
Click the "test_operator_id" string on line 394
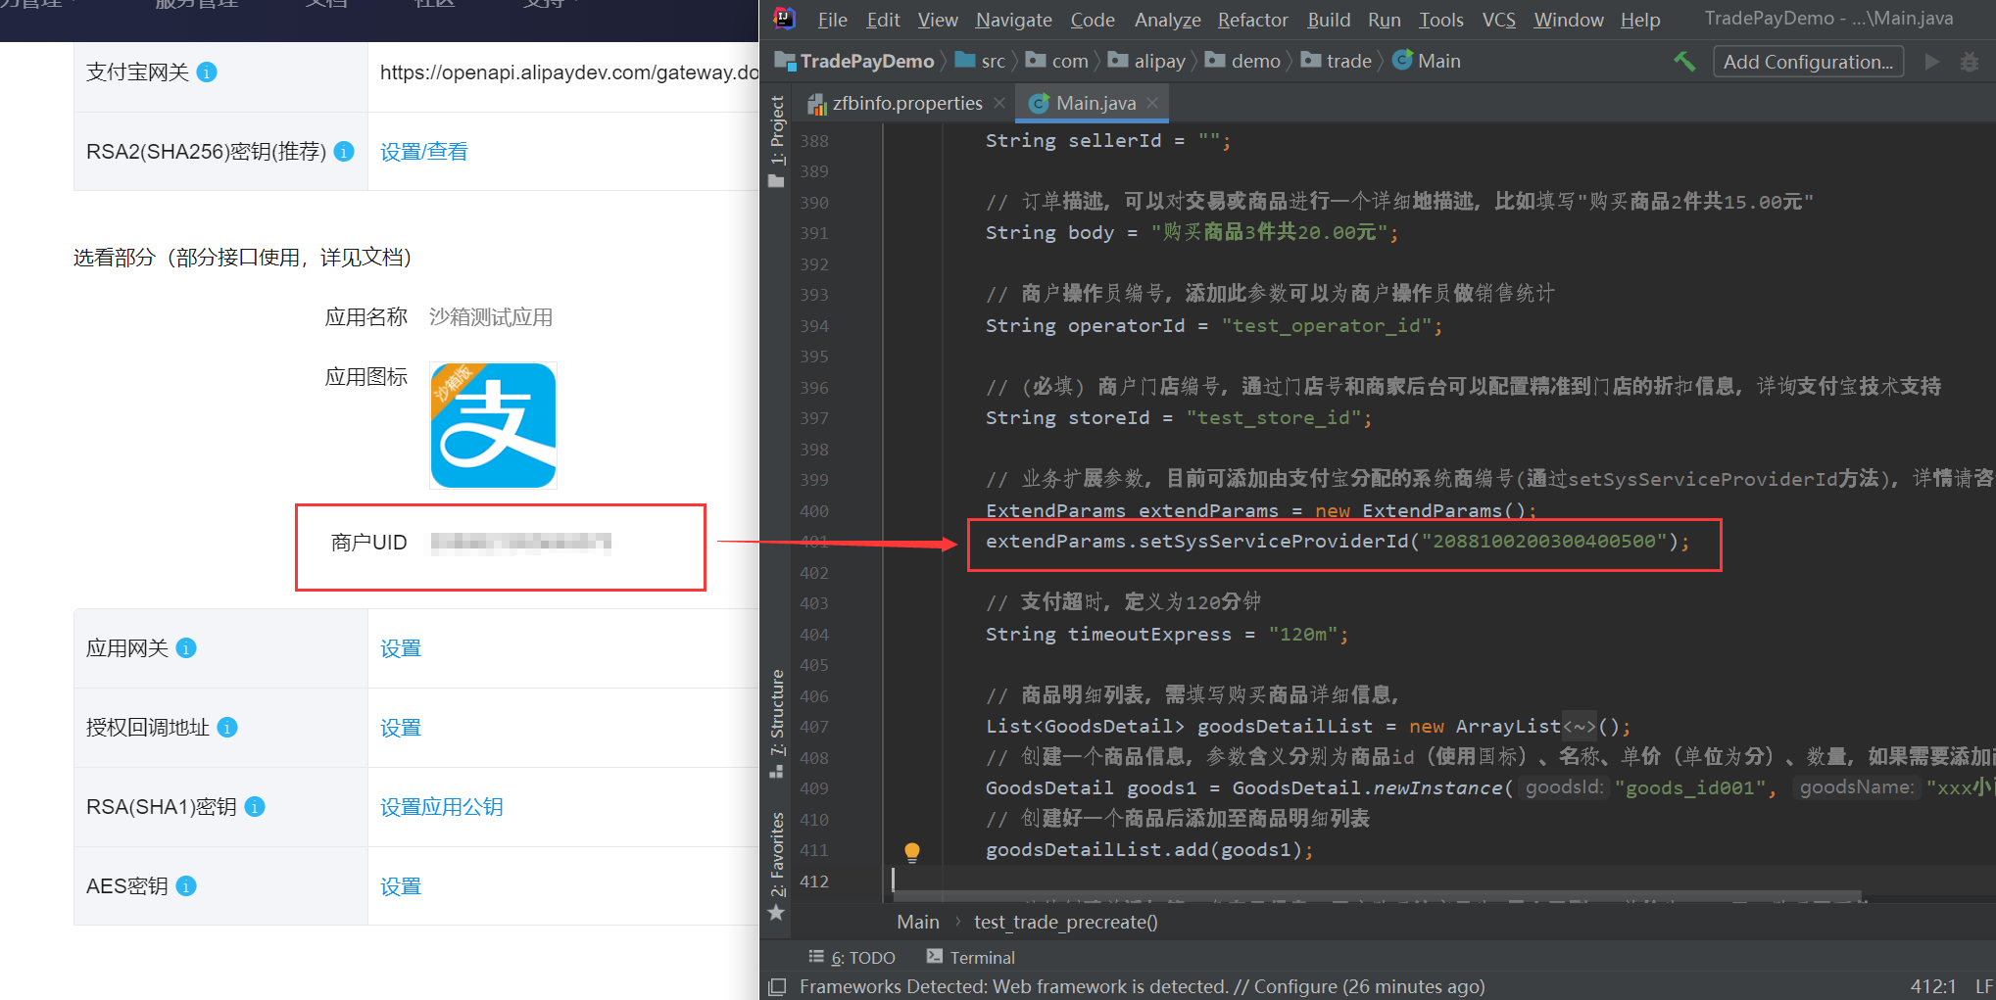[1327, 326]
